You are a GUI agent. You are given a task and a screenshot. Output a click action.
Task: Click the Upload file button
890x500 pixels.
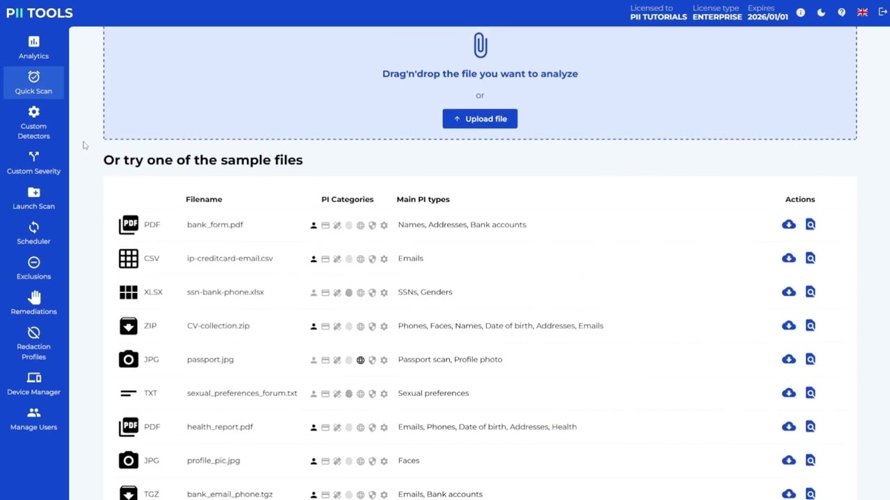pos(480,119)
